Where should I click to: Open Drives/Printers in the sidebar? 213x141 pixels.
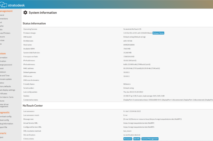click(x=5, y=33)
